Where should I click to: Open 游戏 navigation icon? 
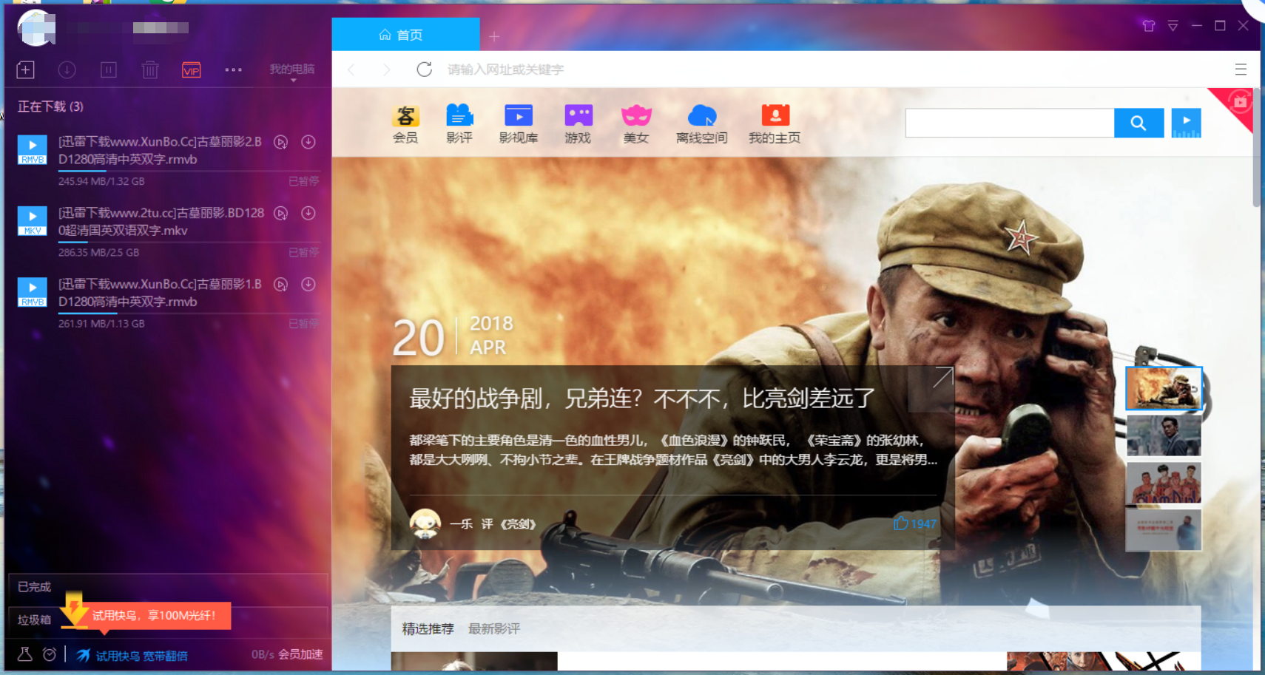click(x=578, y=123)
